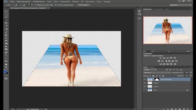Image resolution: width=196 pixels, height=110 pixels.
Task: Hide the selected masked copy layer
Action: [x=145, y=79]
